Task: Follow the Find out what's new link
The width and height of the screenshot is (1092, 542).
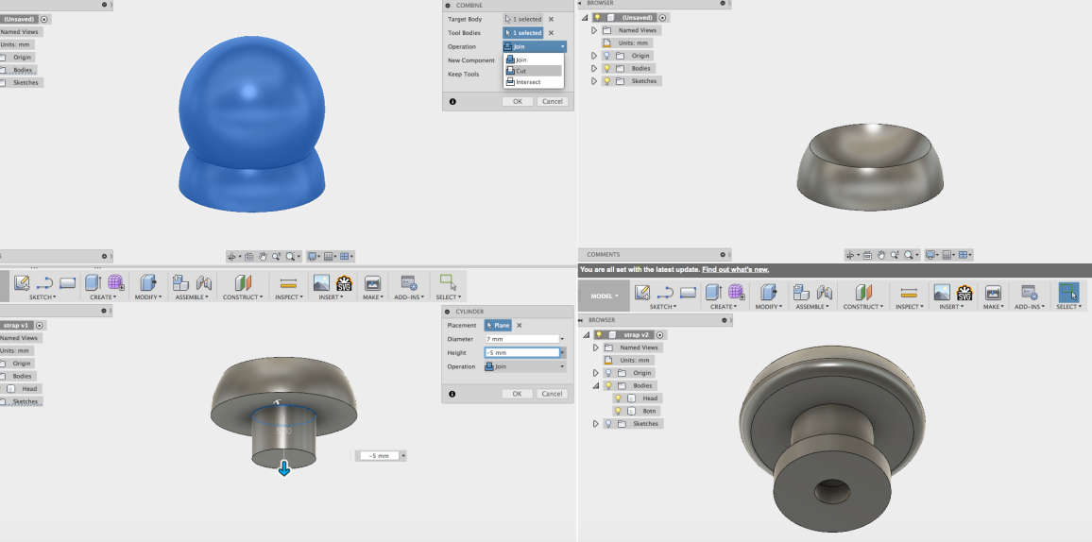Action: click(x=736, y=270)
